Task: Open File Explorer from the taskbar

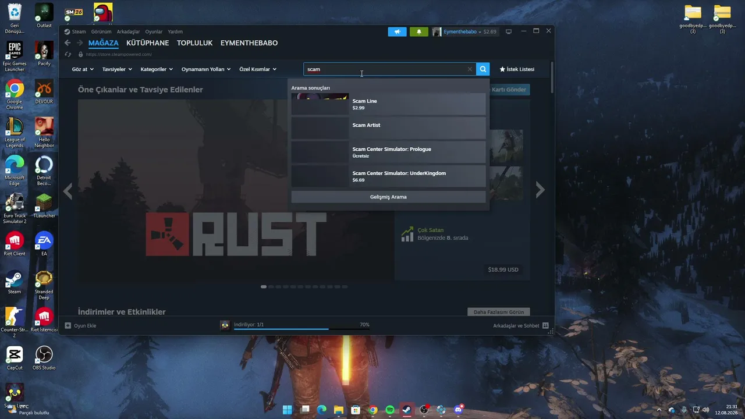Action: click(339, 410)
